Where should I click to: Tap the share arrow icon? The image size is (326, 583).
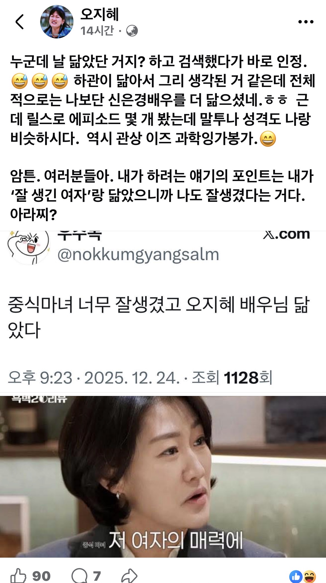pos(130,575)
